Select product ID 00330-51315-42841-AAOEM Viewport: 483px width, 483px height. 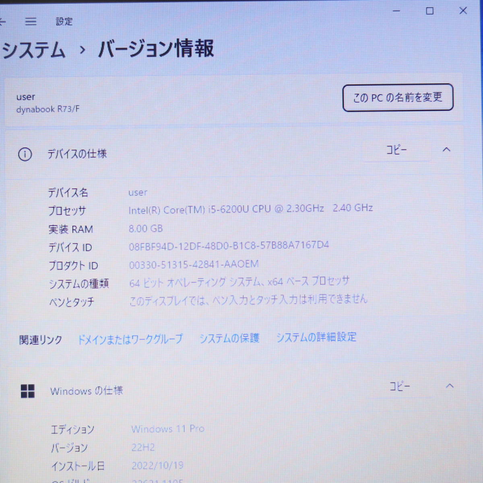[194, 264]
